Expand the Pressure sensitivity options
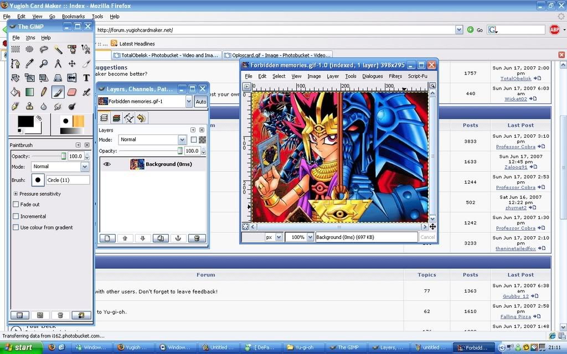Viewport: 567px width, 354px height. 16,194
